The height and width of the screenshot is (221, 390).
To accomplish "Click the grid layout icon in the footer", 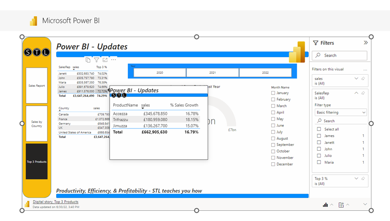I will click(341, 205).
